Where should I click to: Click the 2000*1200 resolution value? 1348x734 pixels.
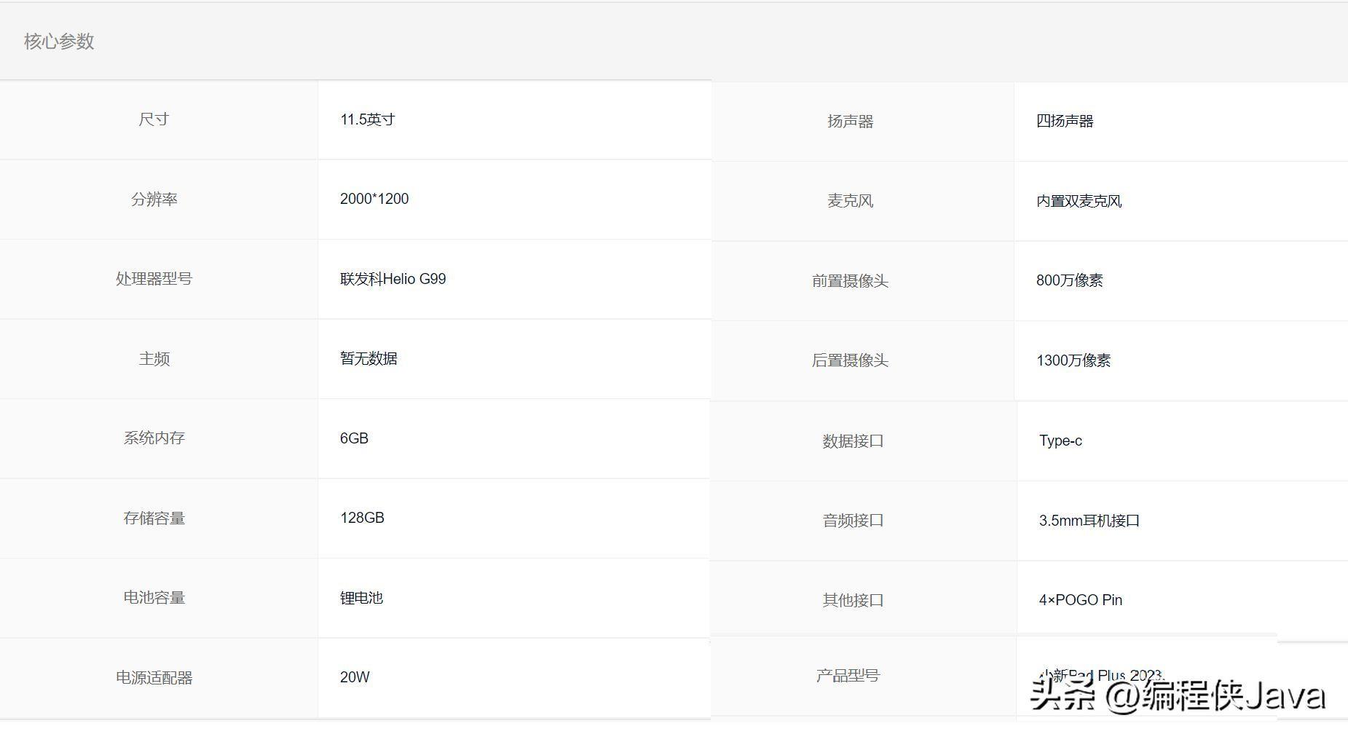coord(374,199)
